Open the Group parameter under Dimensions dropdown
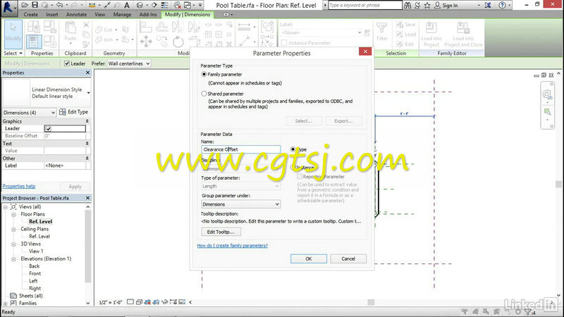564x317 pixels. tap(240, 204)
